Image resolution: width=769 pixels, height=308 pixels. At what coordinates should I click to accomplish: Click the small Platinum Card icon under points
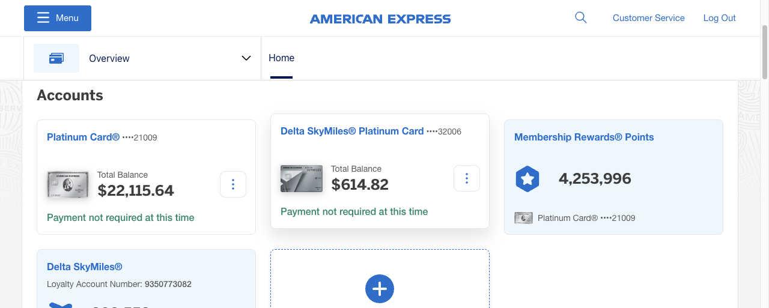(524, 218)
